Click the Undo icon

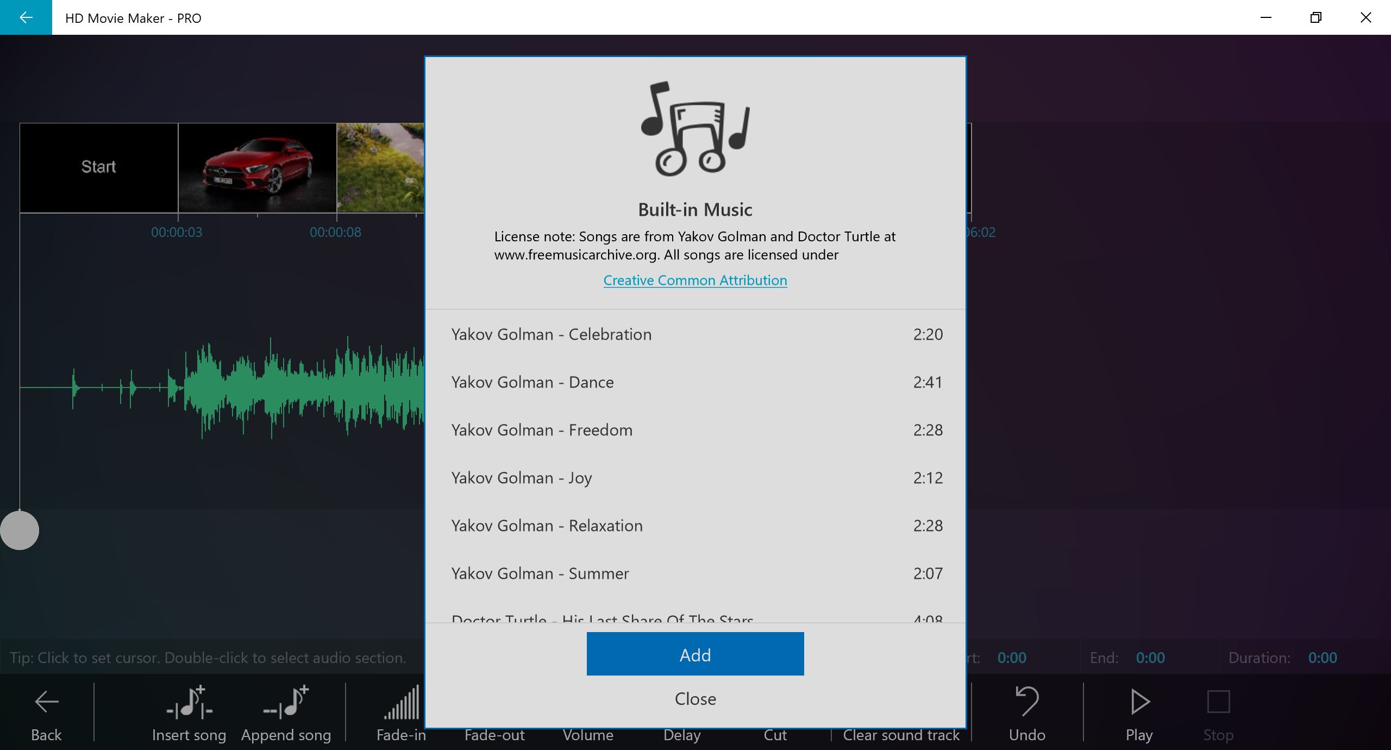1027,701
